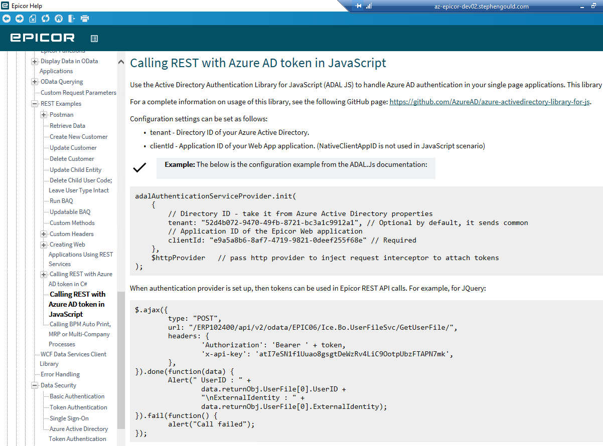Refresh the help page via toolbar icon

click(46, 19)
